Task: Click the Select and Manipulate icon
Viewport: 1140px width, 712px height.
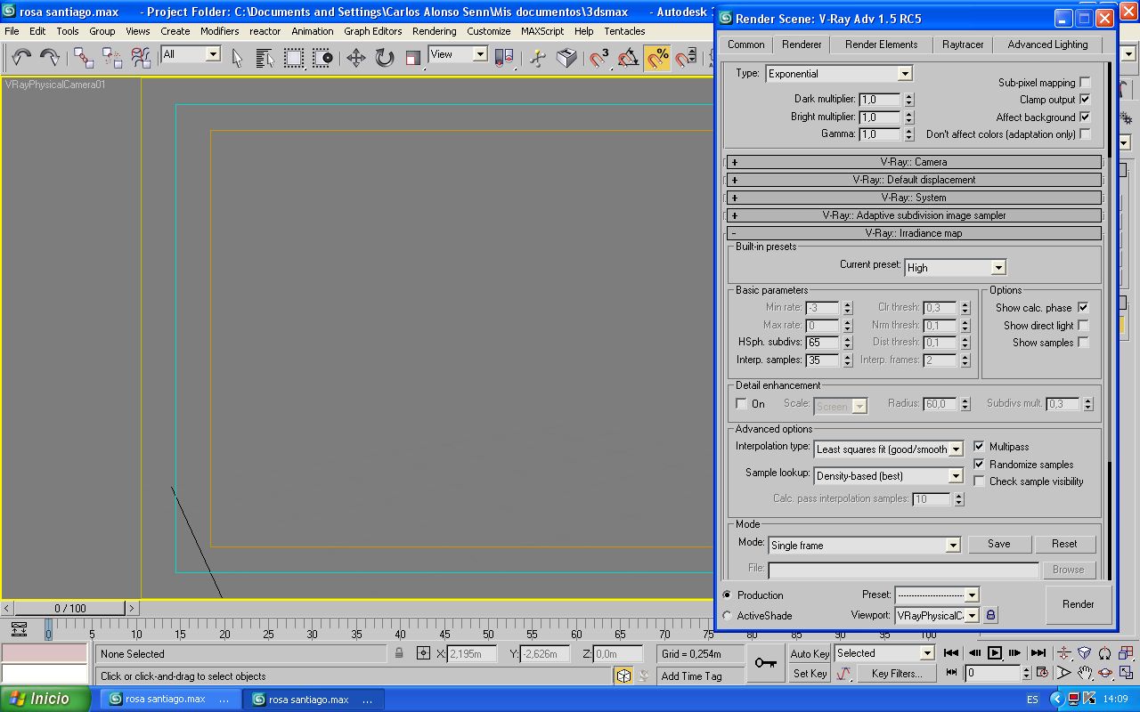Action: [x=538, y=58]
